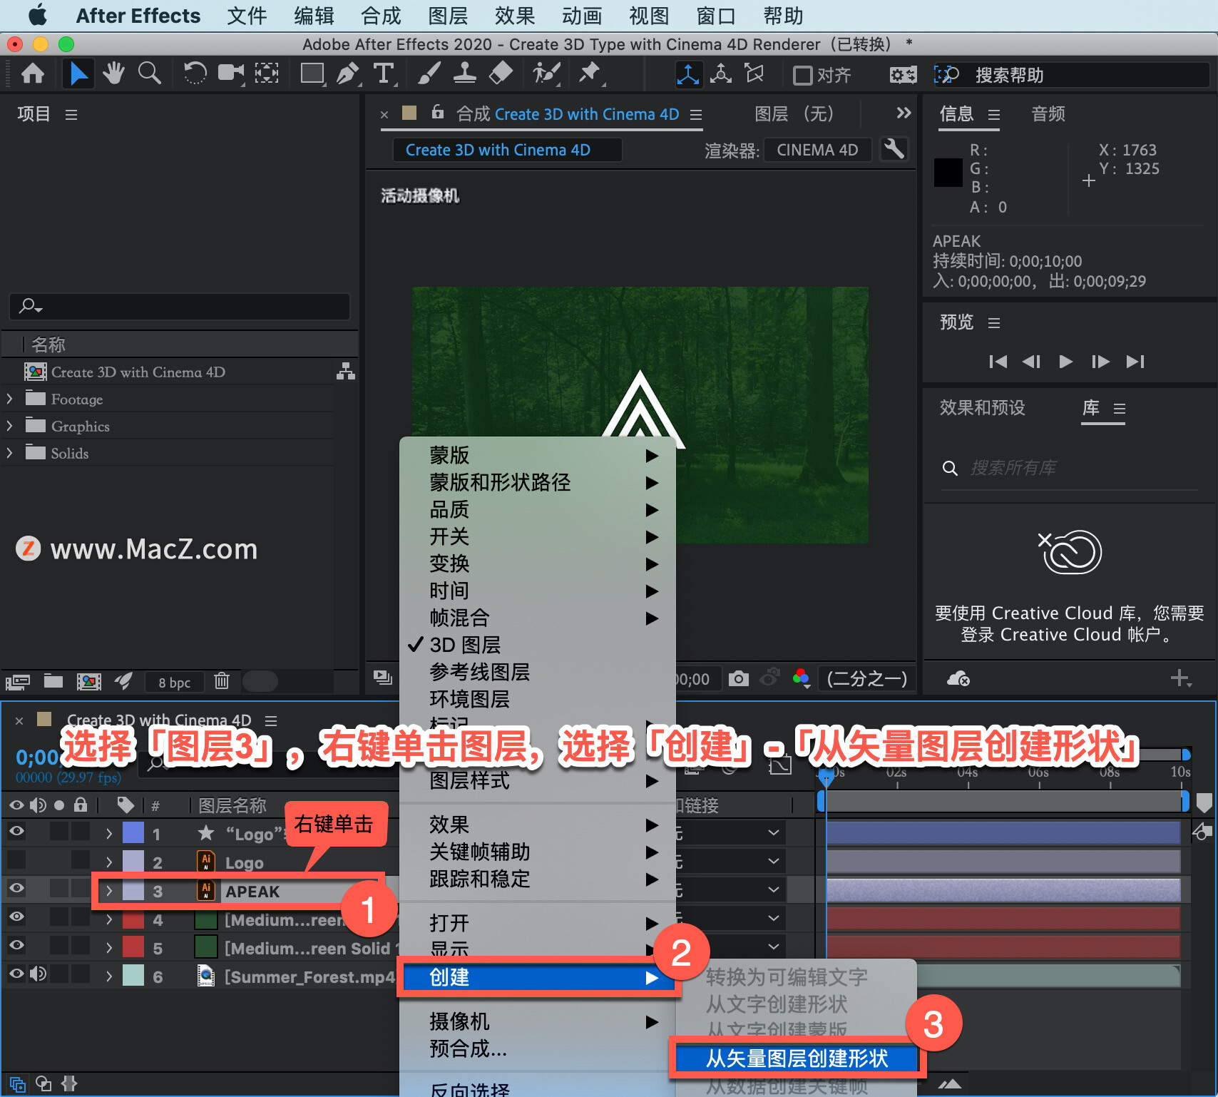The height and width of the screenshot is (1097, 1218).
Task: Select the Puppet Pin tool
Action: pyautogui.click(x=590, y=73)
